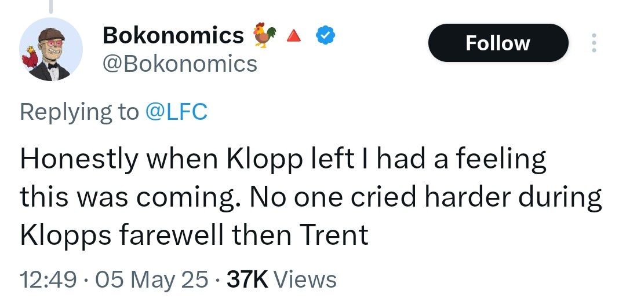Open the three-dot more options menu
The height and width of the screenshot is (305, 626).
click(x=593, y=43)
